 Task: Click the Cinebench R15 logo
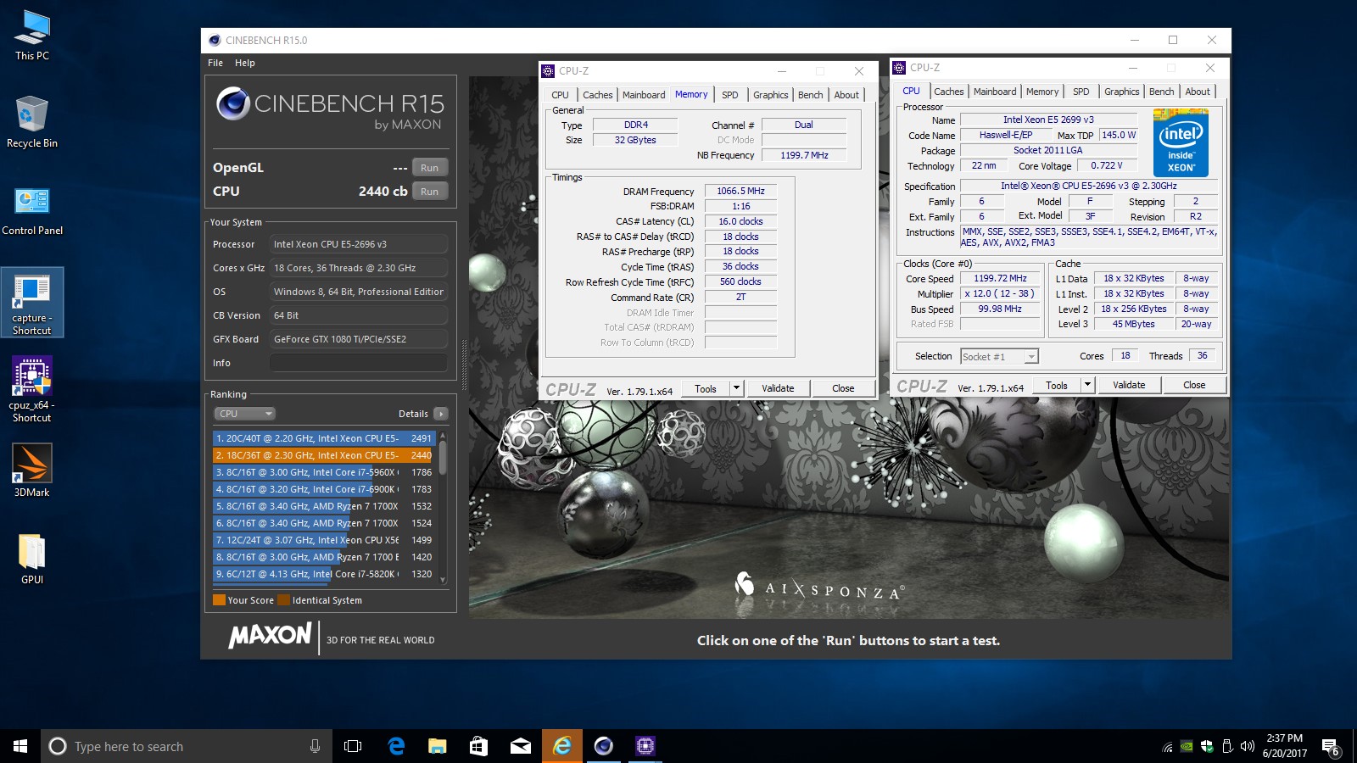point(331,109)
